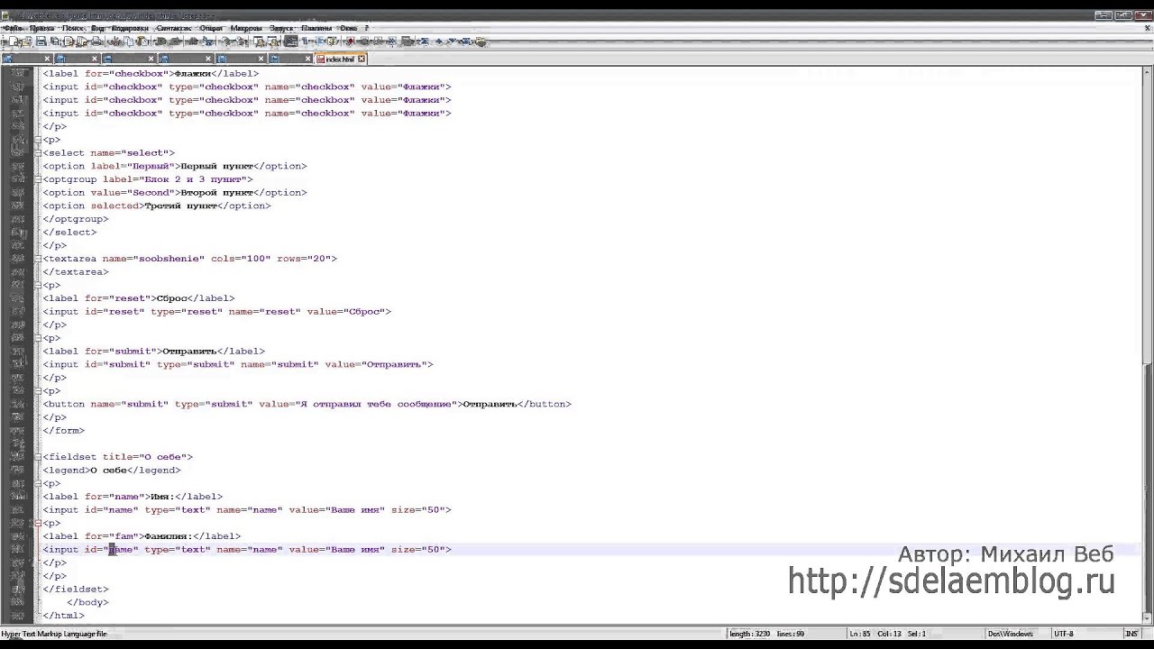The height and width of the screenshot is (649, 1154).
Task: Open the Синтаксис menu
Action: pyautogui.click(x=173, y=28)
